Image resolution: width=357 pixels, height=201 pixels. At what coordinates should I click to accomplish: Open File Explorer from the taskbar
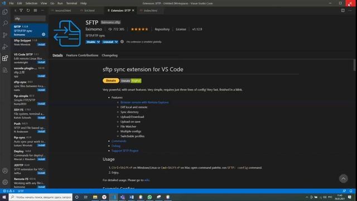click(95, 197)
